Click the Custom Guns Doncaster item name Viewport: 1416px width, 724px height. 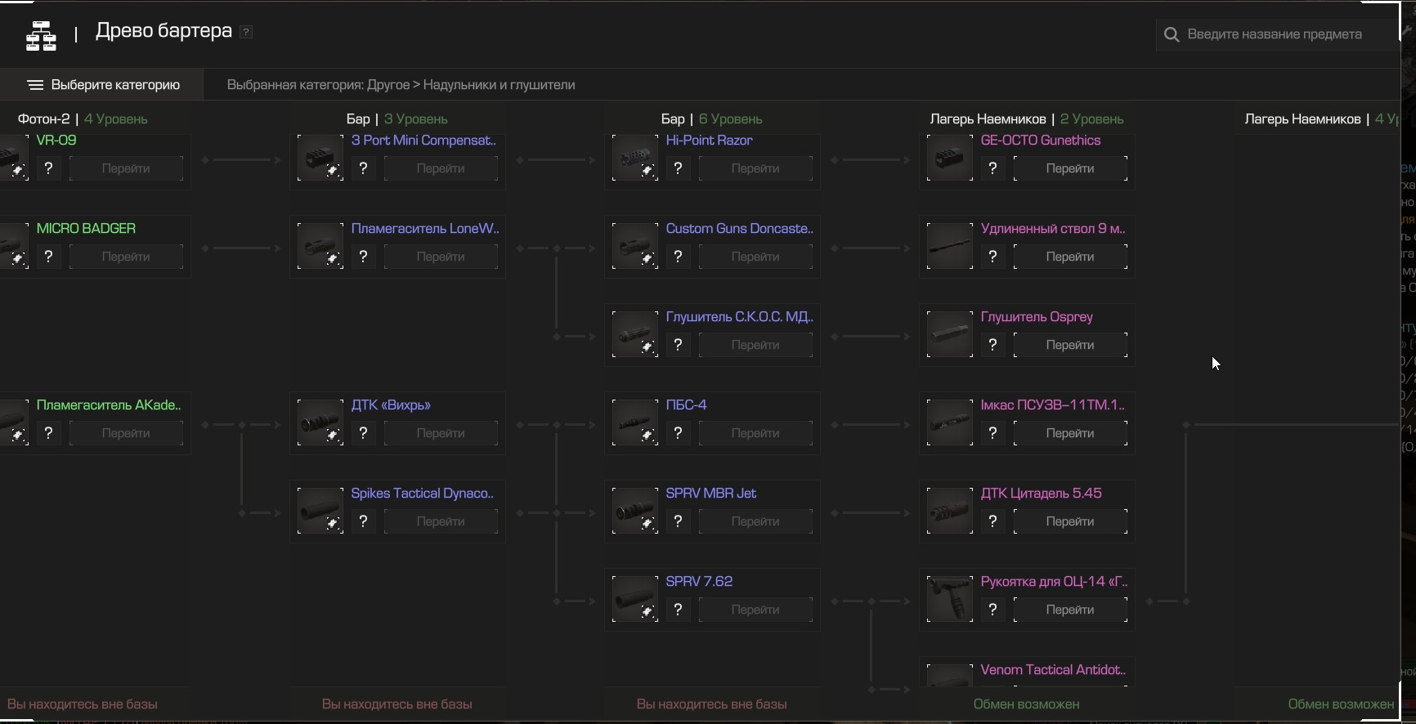(x=739, y=229)
